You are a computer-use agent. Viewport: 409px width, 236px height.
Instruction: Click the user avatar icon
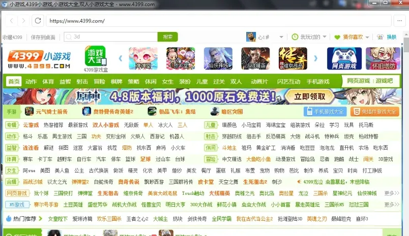point(251,37)
